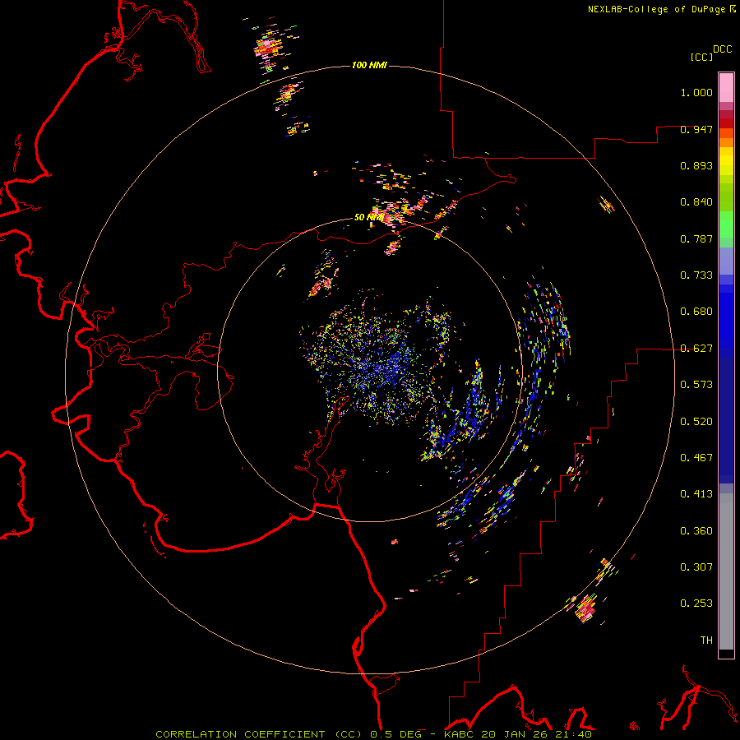Pick the light pink top segment of color bar
Screen dimensions: 740x740
coord(726,87)
